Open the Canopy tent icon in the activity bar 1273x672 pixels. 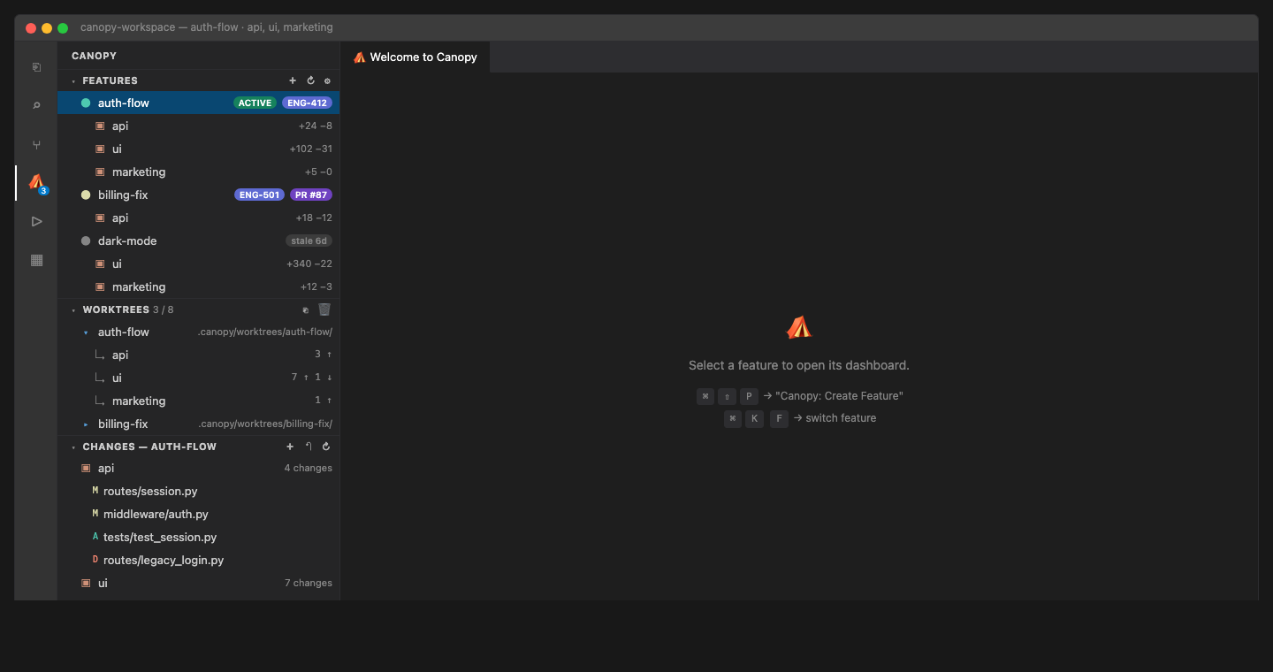tap(36, 183)
